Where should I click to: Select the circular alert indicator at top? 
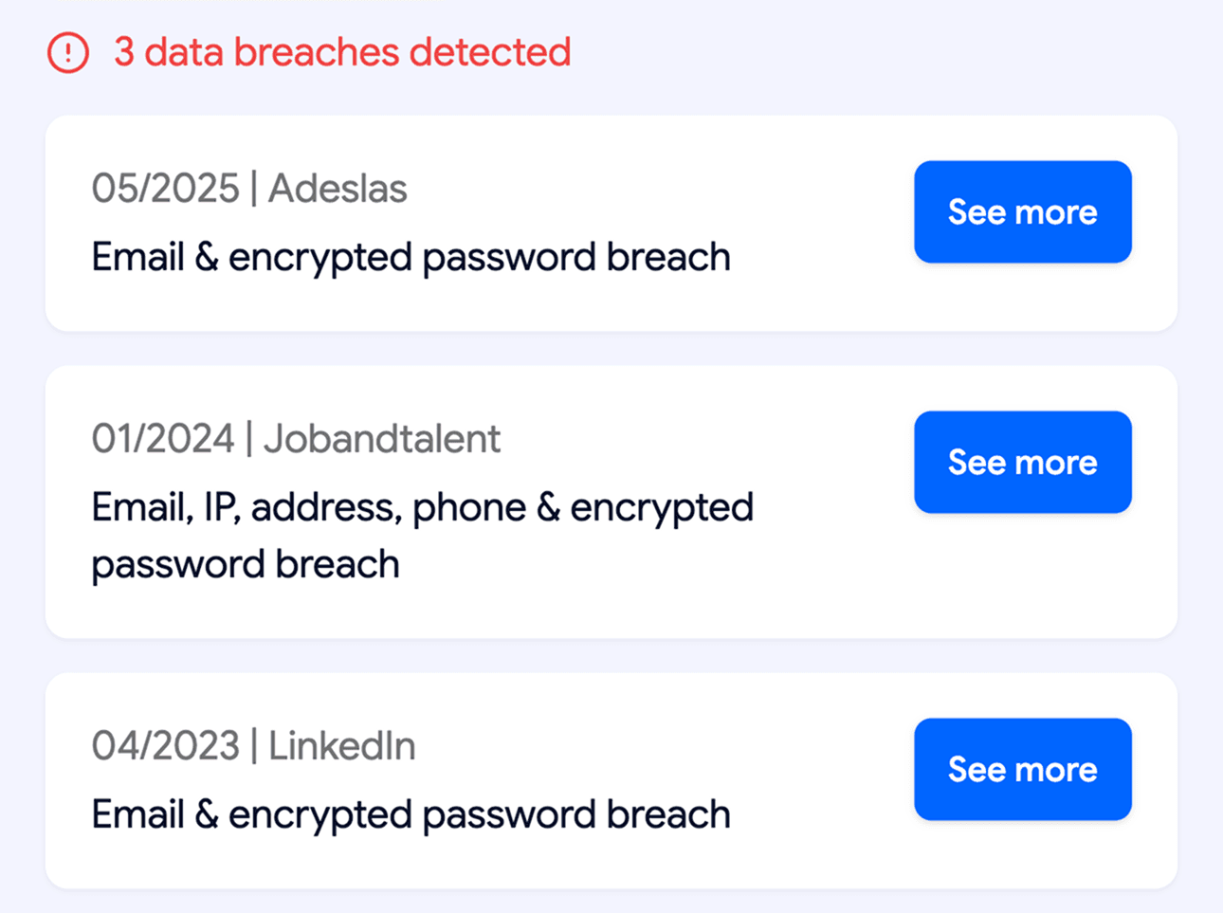click(x=67, y=53)
